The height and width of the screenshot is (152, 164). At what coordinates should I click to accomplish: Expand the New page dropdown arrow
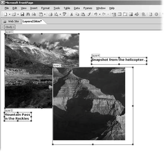9,15
